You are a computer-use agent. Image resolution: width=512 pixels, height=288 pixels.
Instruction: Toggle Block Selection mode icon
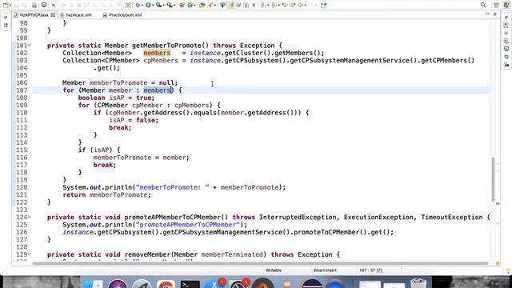pos(246,6)
